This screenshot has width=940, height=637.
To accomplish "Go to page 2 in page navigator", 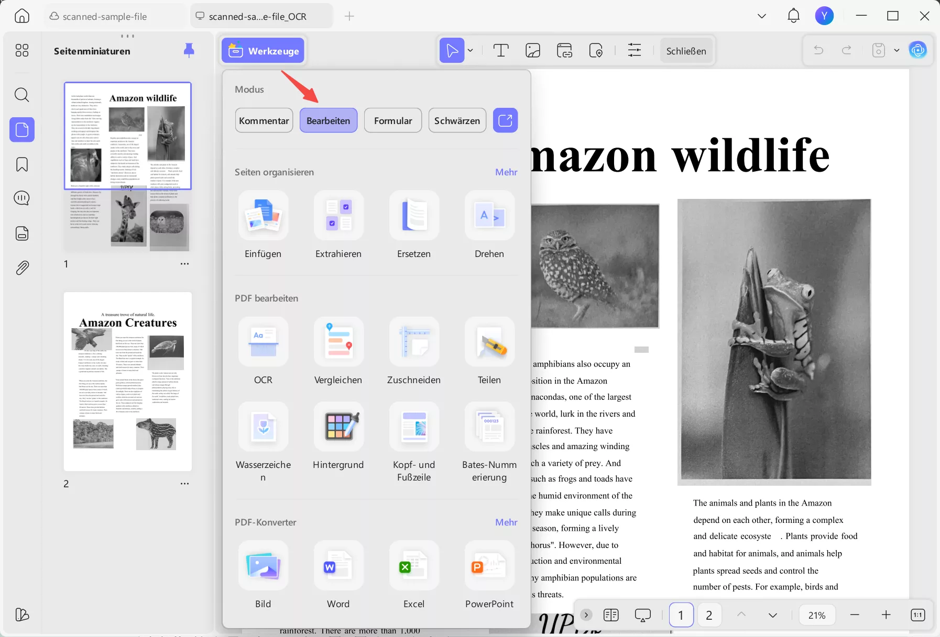I will point(709,615).
